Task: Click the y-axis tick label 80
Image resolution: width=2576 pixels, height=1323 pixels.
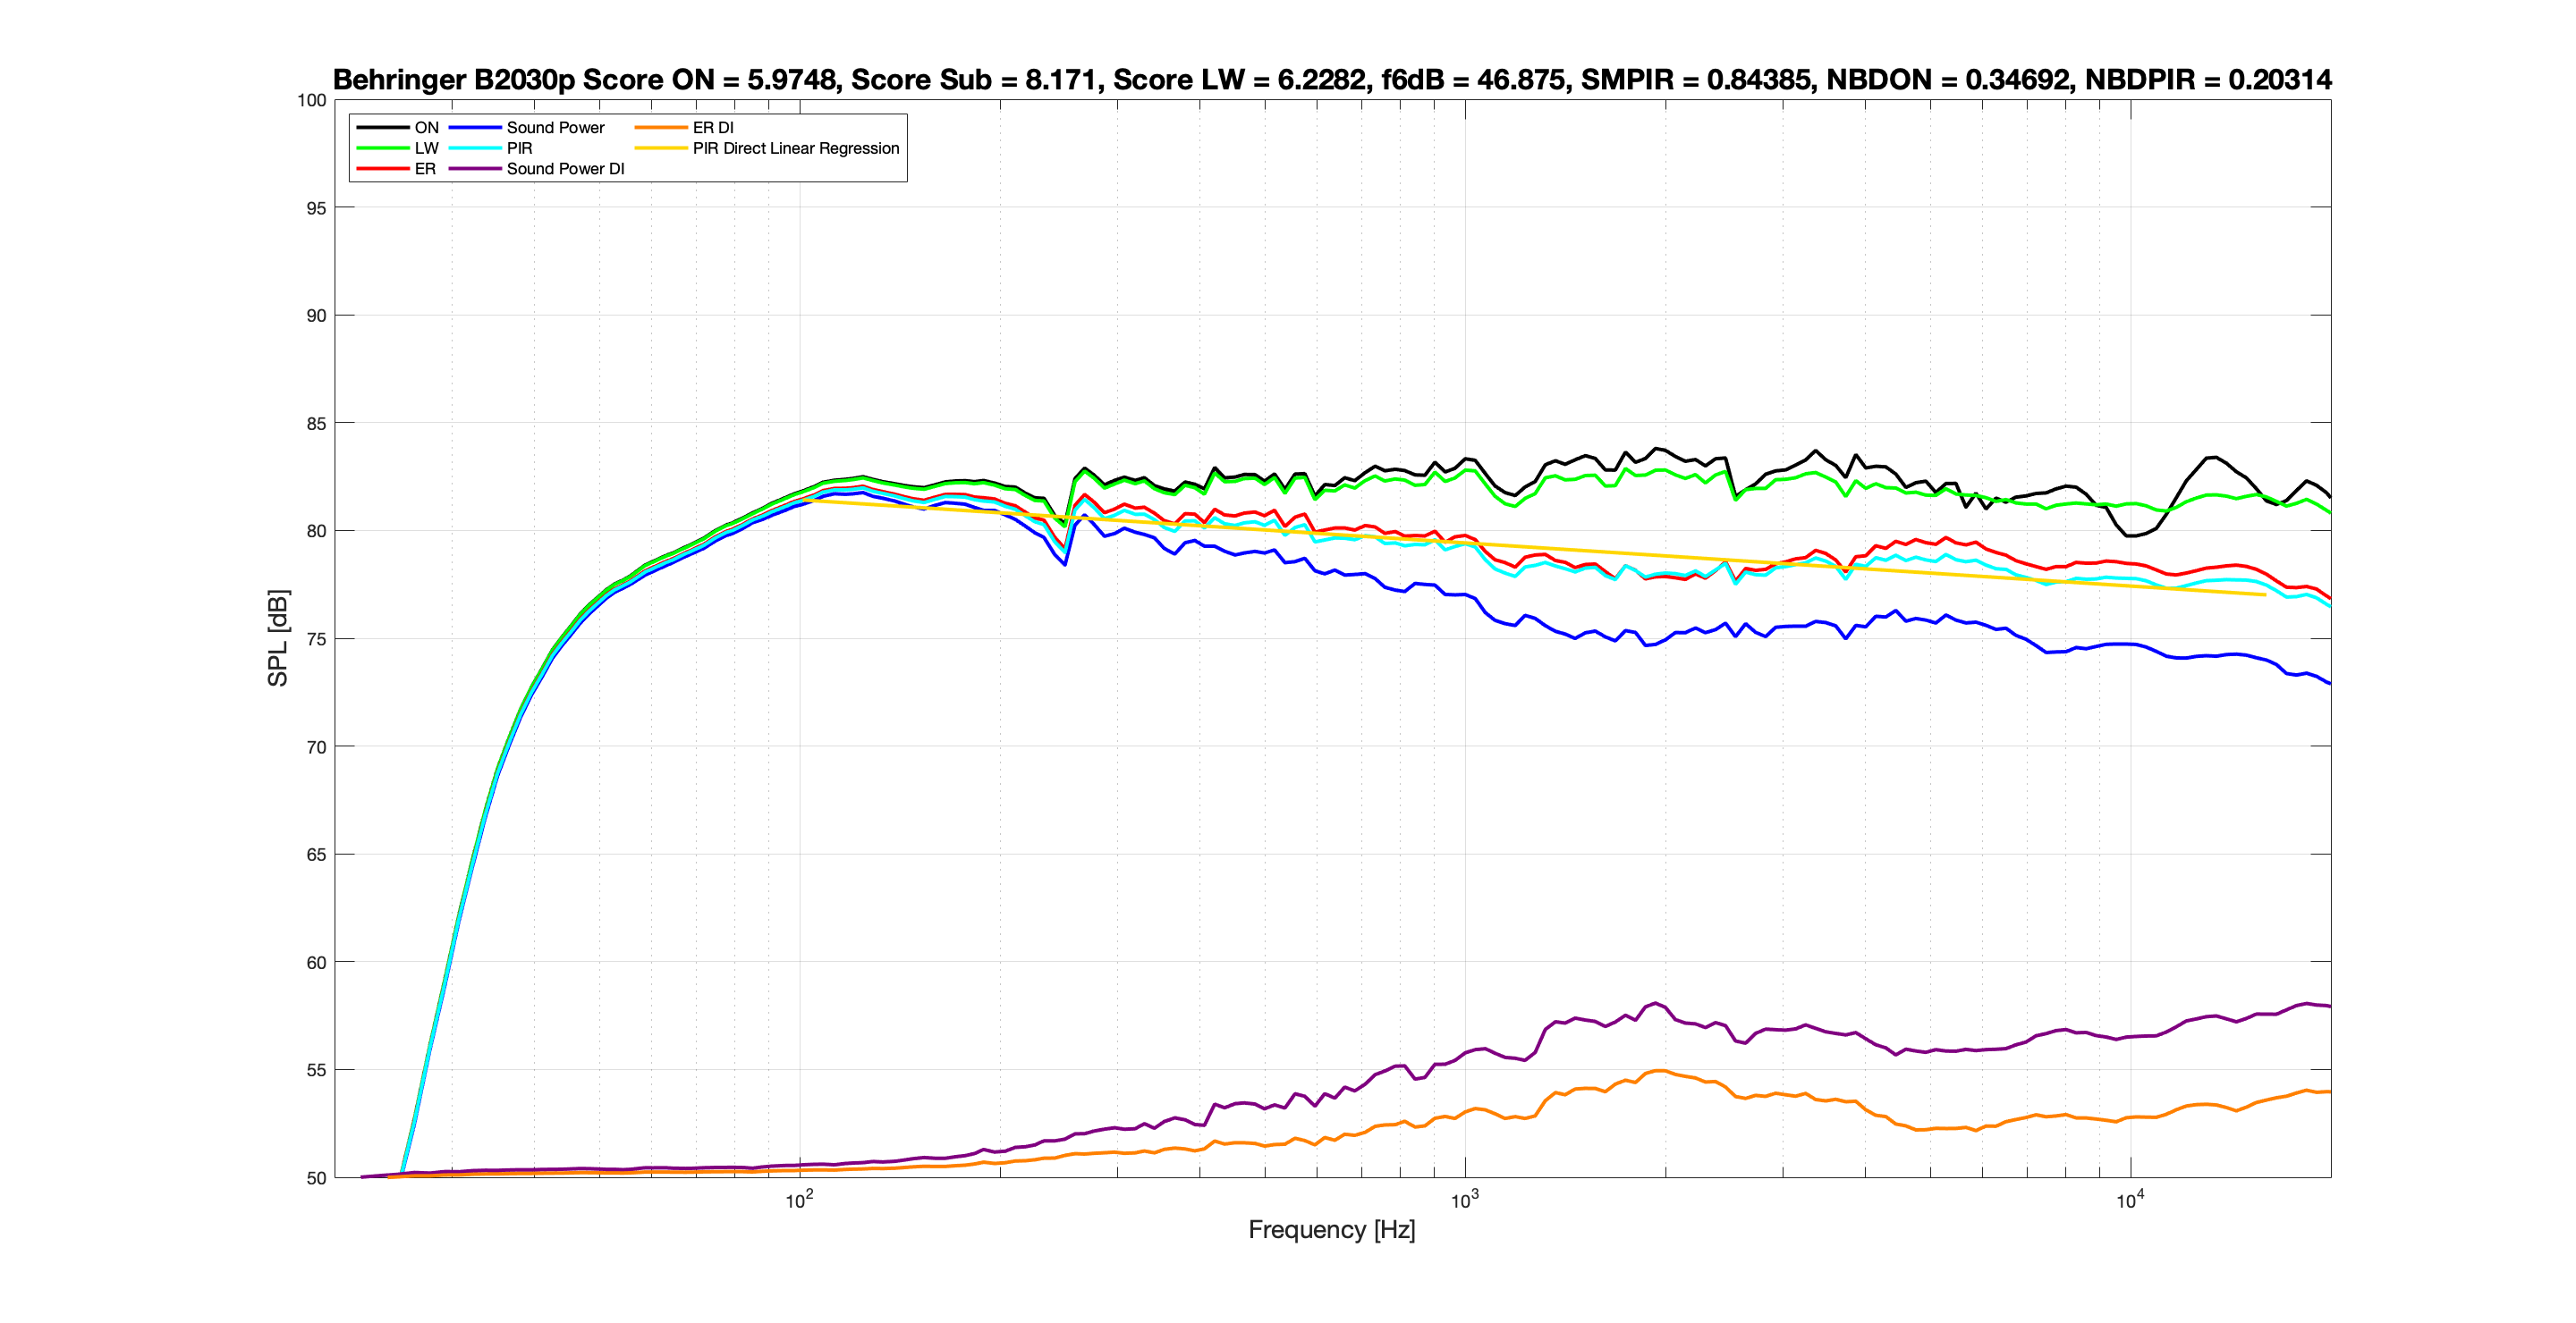Action: pyautogui.click(x=316, y=532)
